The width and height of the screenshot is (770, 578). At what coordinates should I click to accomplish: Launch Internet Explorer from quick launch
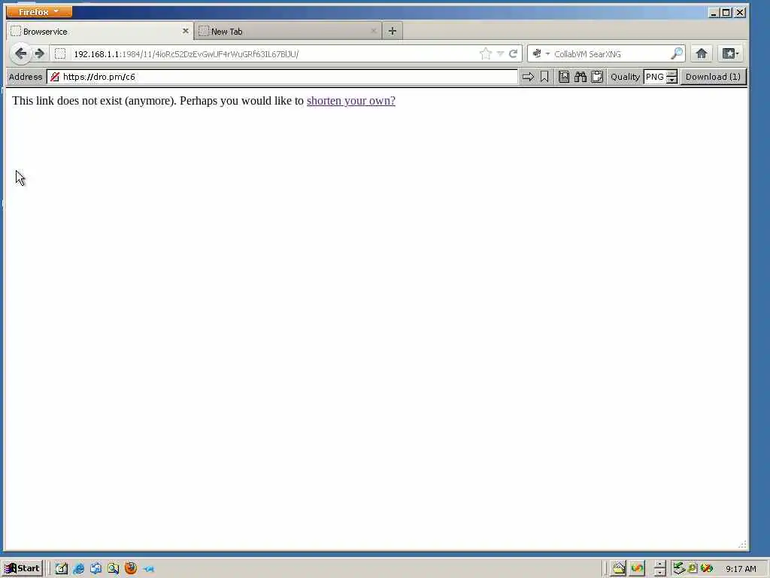pyautogui.click(x=78, y=569)
